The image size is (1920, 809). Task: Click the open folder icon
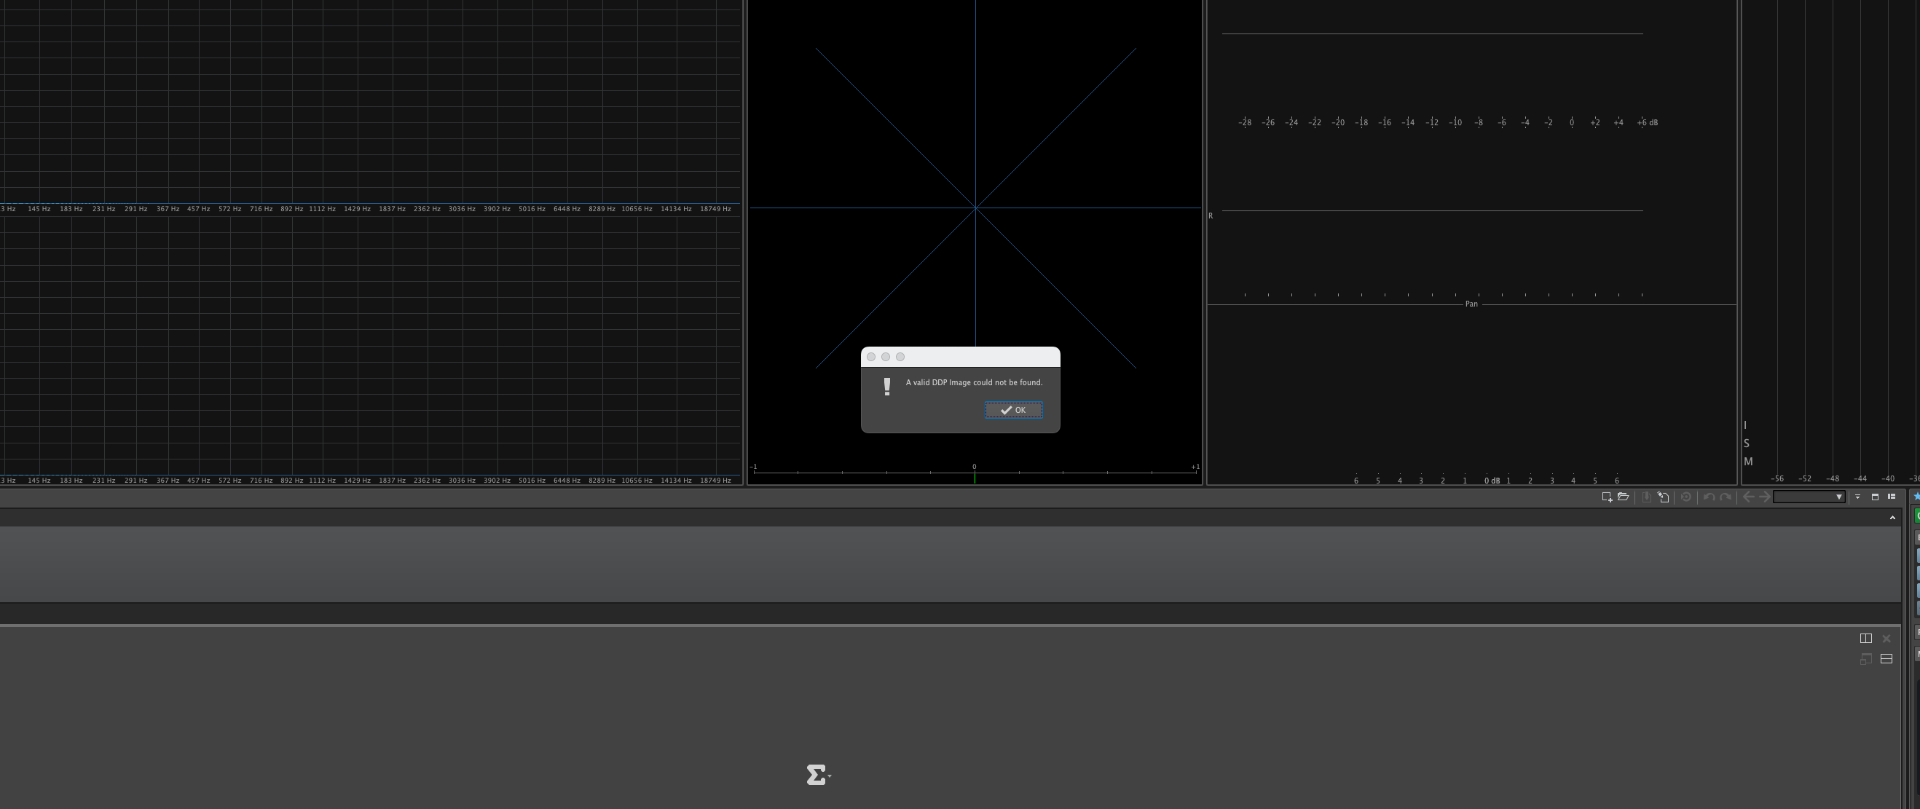(1623, 497)
